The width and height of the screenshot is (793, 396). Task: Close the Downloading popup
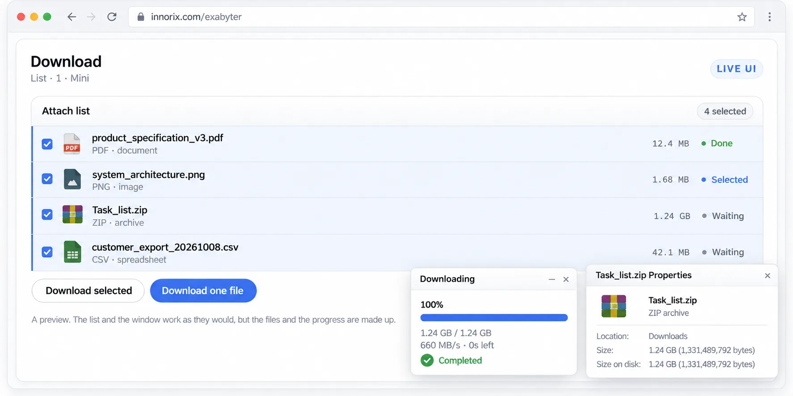tap(566, 279)
